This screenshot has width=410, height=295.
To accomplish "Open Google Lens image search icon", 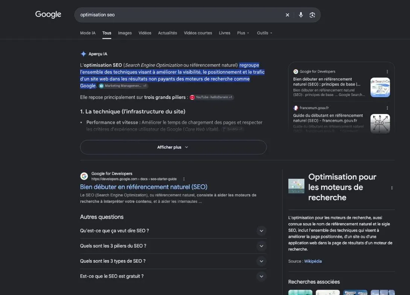I will point(312,15).
